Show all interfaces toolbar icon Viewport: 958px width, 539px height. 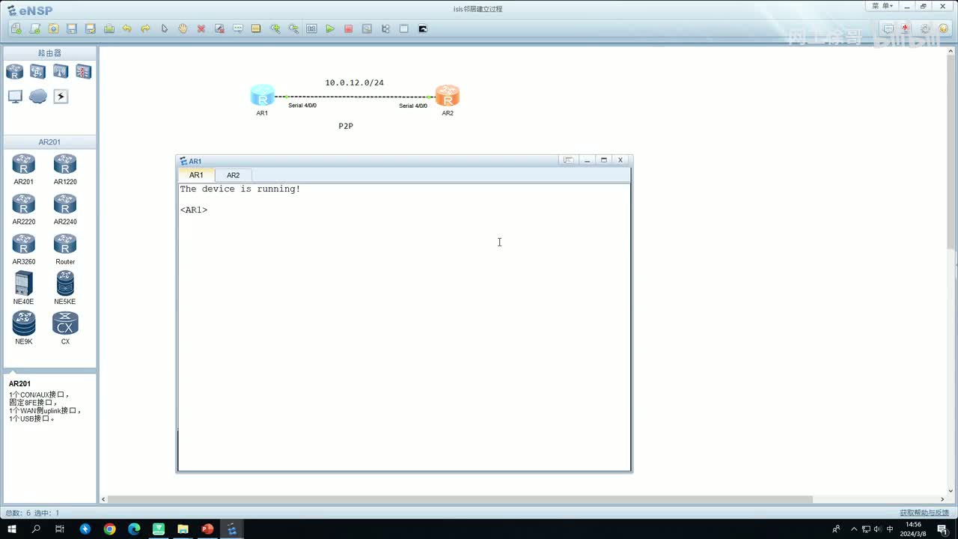coord(385,28)
